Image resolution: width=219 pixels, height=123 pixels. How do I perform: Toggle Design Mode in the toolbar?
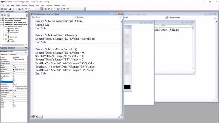pos(42,9)
